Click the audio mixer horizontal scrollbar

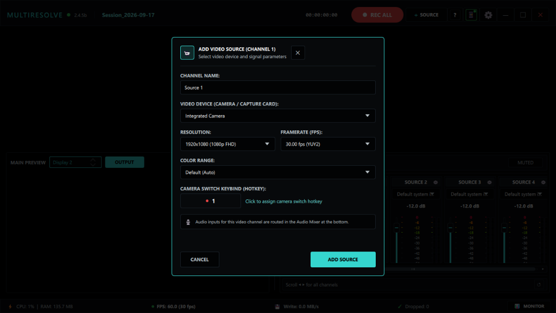click(460, 269)
